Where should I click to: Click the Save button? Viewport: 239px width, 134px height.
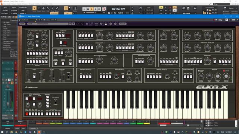click(x=5, y=7)
